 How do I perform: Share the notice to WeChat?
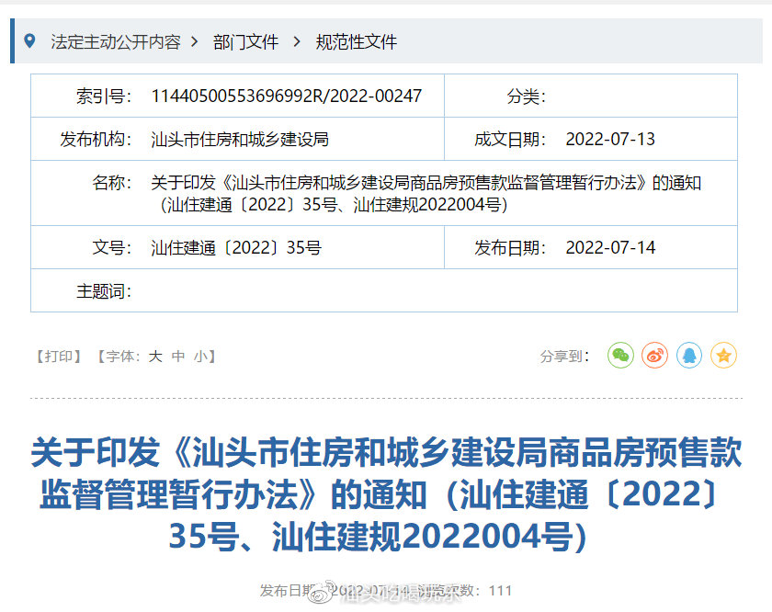[620, 355]
